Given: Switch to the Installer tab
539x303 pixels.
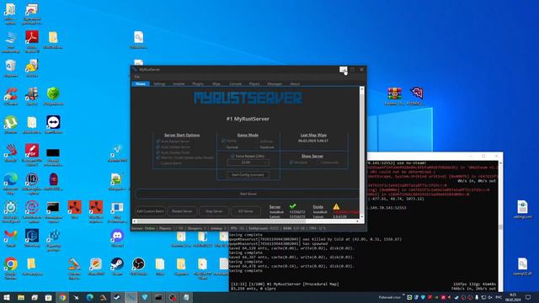Looking at the screenshot, I should (x=179, y=84).
